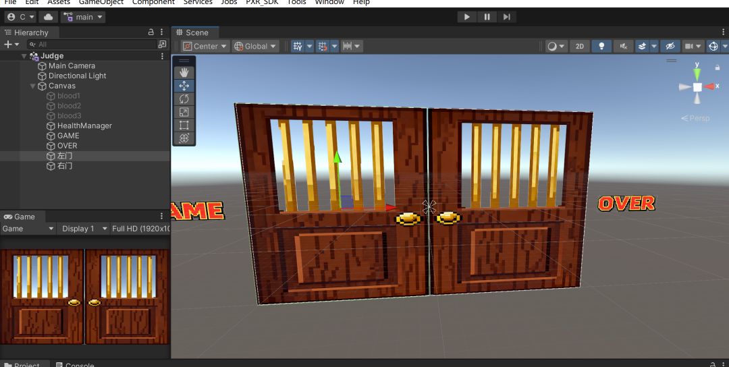Open the Game view mode dropdown

tap(28, 229)
